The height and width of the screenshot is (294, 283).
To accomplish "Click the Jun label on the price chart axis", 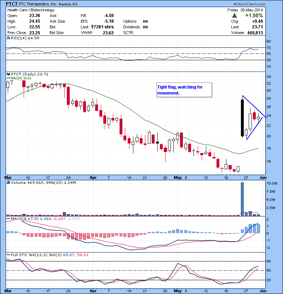I will (x=263, y=177).
